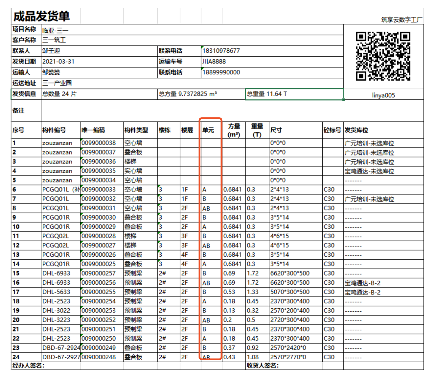Click unique code 0099000038
This screenshot has height=374, width=431.
point(99,143)
